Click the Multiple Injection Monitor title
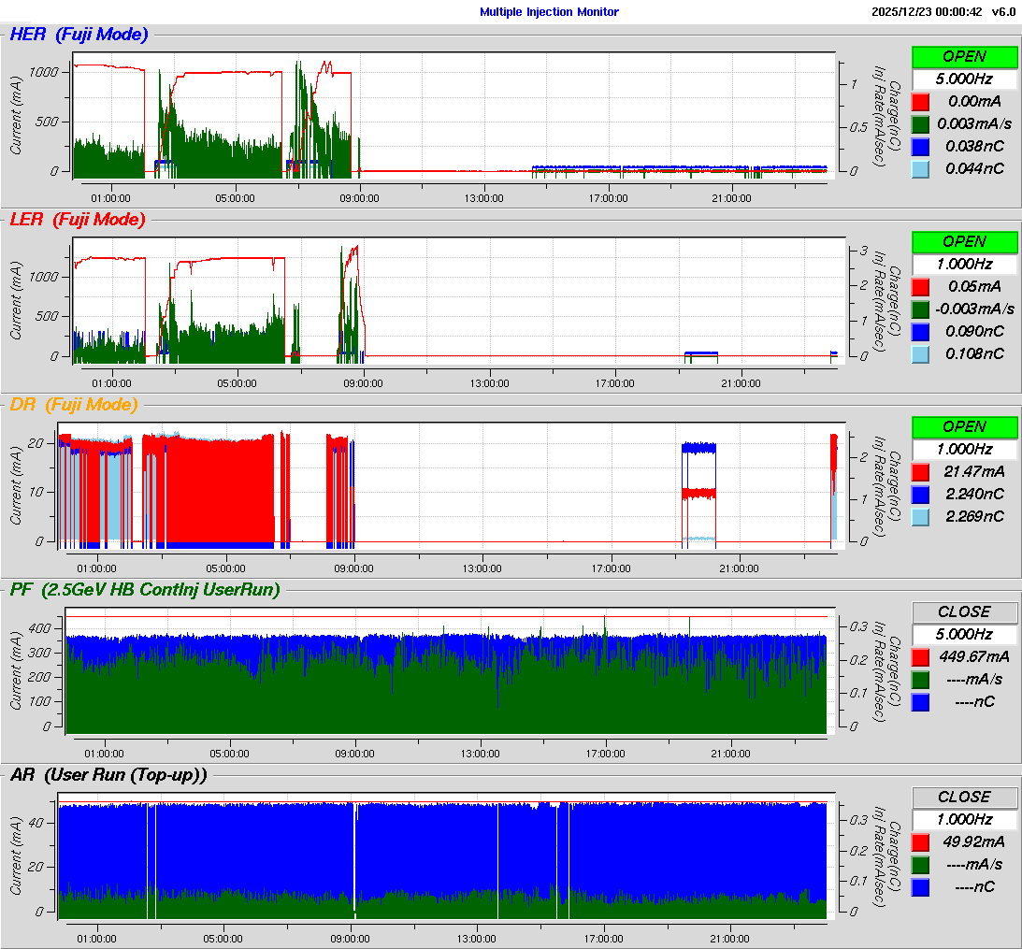Screen dimensions: 1022x949 (x=549, y=12)
